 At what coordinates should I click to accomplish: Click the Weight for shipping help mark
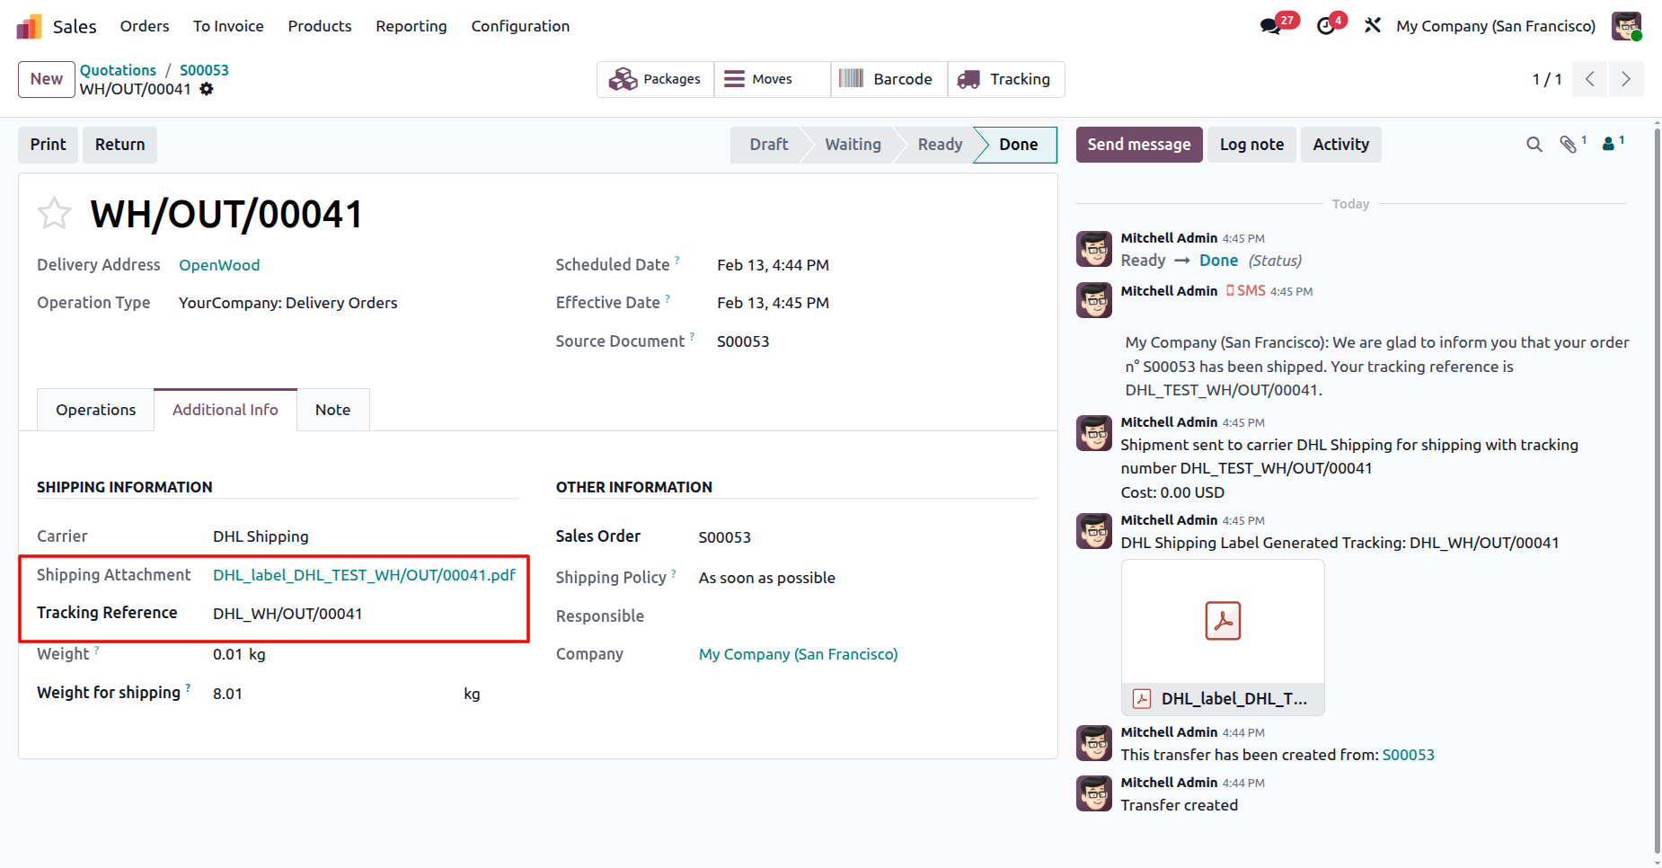(x=188, y=687)
